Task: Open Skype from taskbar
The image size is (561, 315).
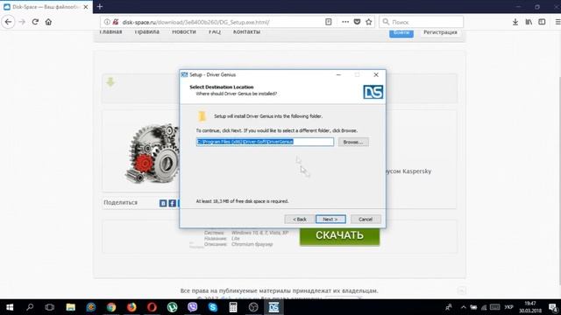Action: 213,307
